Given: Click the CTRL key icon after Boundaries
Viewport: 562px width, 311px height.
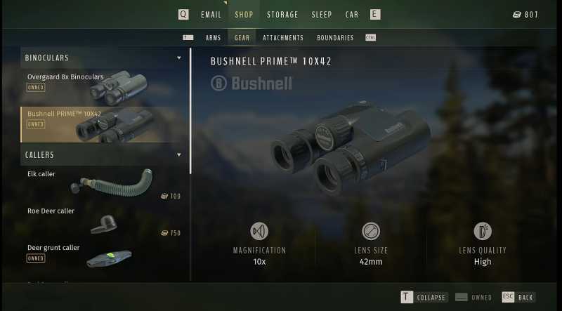Looking at the screenshot, I should point(371,38).
